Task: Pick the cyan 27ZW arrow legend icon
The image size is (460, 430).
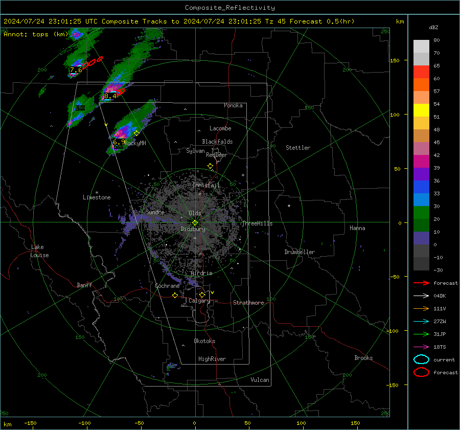Action: point(421,322)
